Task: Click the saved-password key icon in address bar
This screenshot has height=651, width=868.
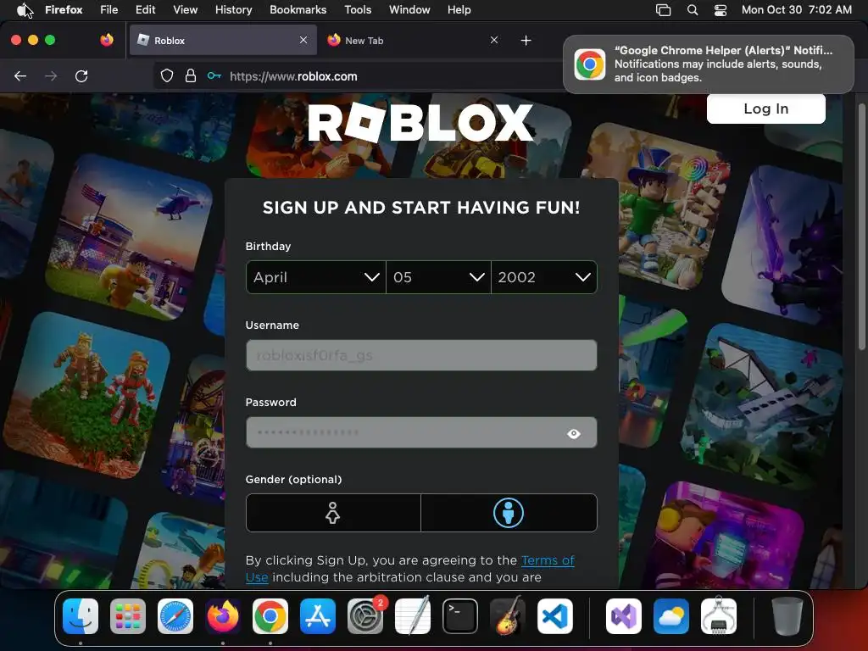Action: coord(214,75)
